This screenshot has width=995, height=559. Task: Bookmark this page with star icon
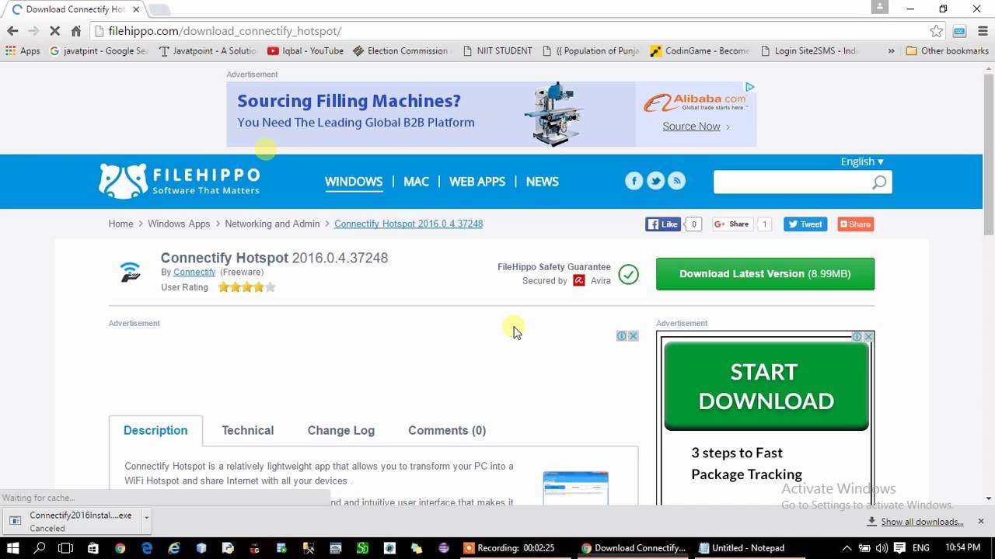tap(936, 31)
